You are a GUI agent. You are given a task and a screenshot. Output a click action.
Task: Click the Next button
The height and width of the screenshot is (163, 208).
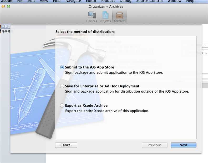[184, 145]
